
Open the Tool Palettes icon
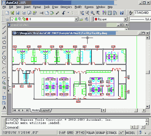[115, 13]
